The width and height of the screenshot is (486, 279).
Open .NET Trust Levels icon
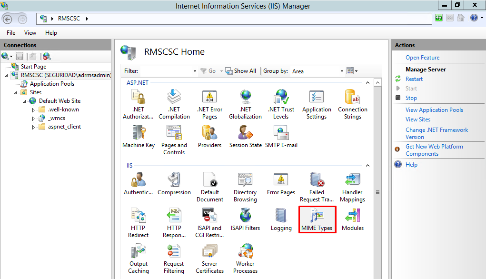[281, 104]
